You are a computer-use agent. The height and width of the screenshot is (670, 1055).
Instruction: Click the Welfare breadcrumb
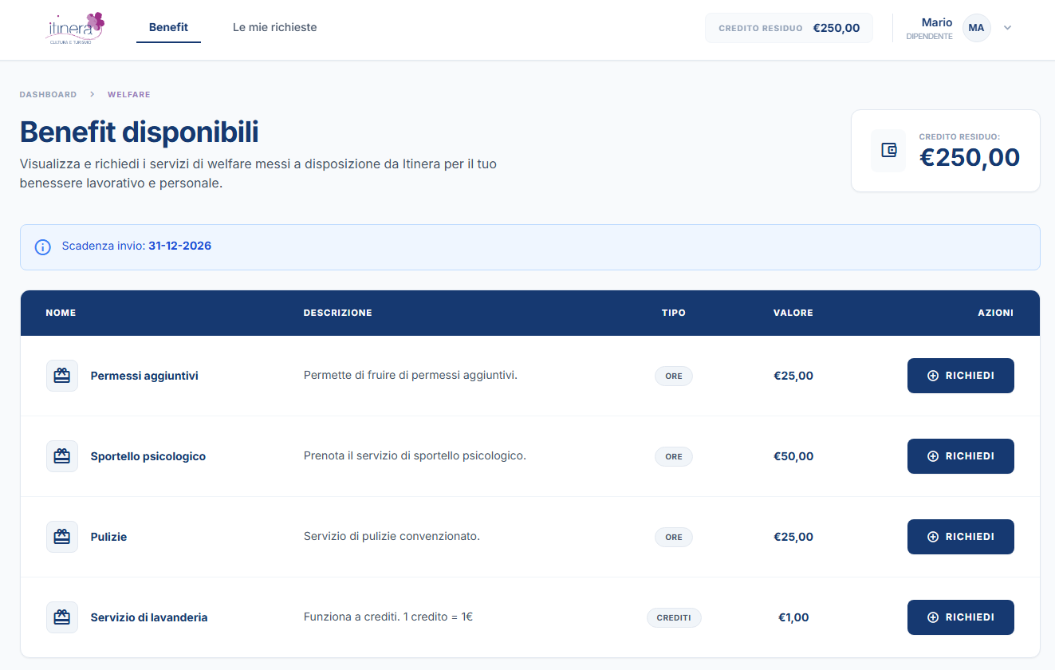[x=128, y=94]
